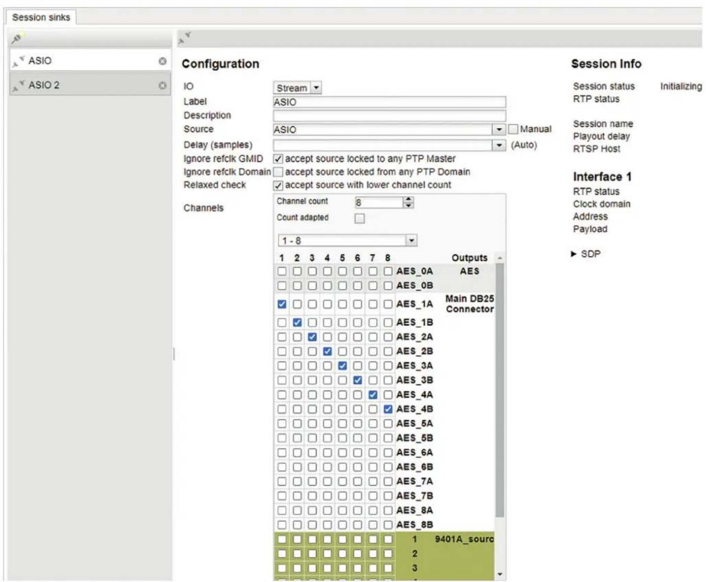Click the add session sink plug icon
The image size is (706, 582).
[x=18, y=38]
